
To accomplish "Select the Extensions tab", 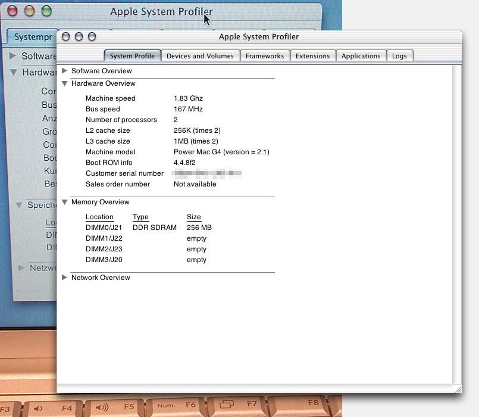I will pyautogui.click(x=312, y=56).
